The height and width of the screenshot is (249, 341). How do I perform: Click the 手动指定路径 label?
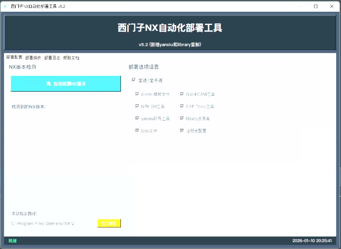tap(25, 214)
